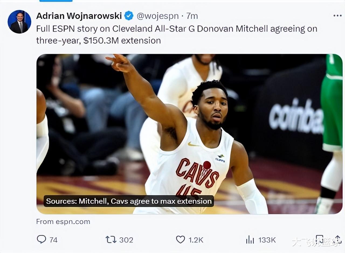Open the Donovan Mitchell article image card
Screen dimensions: 345x253
click(189, 134)
